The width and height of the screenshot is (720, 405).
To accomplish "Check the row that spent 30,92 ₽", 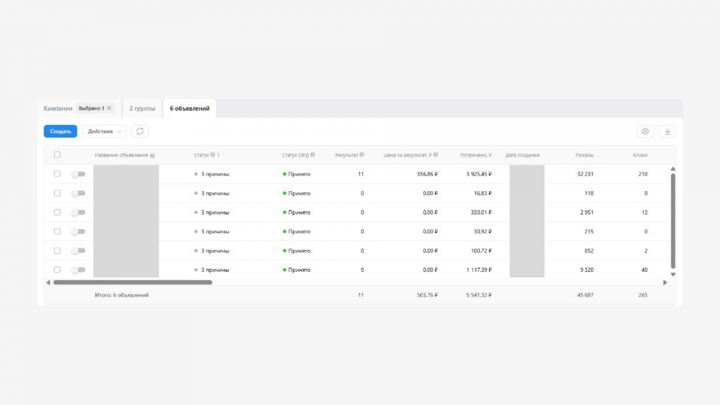I will [x=57, y=231].
